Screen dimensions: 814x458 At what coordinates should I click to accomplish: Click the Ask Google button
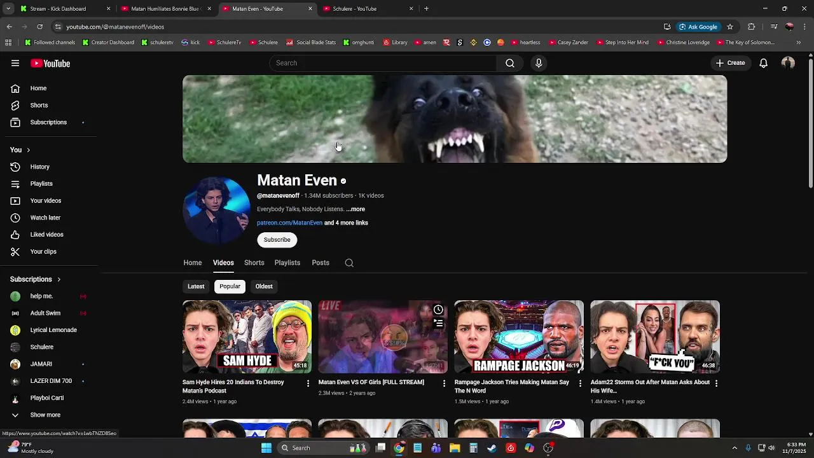point(698,27)
